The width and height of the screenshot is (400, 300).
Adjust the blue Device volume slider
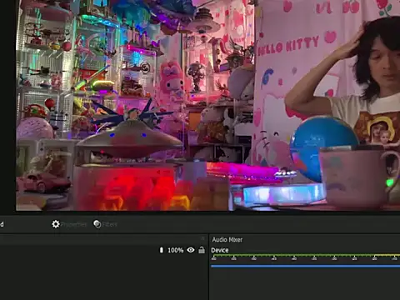(305, 266)
